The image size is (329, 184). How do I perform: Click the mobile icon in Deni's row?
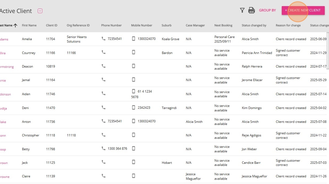point(133,108)
